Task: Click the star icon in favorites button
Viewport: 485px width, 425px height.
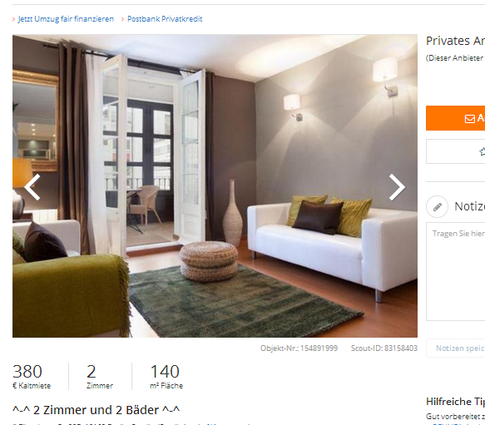Action: (x=483, y=151)
